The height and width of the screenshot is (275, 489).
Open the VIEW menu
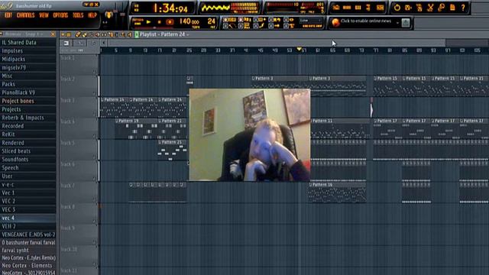click(x=44, y=15)
